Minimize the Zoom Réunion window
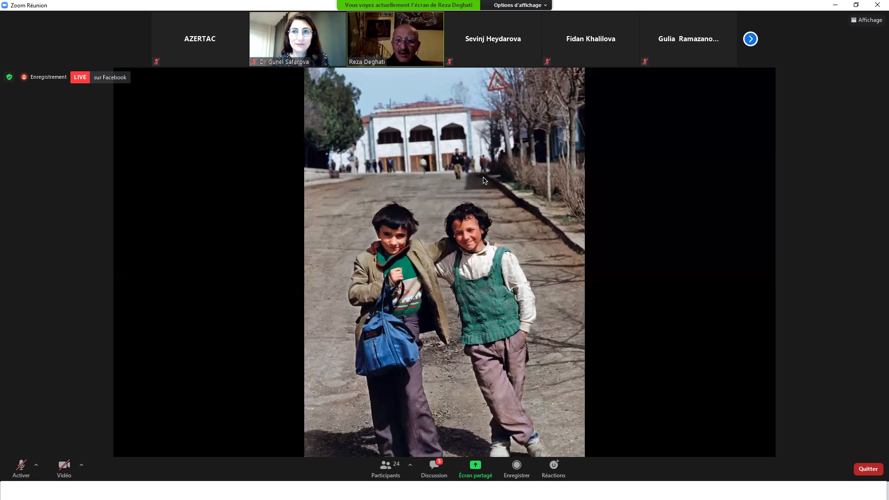889x500 pixels. [835, 5]
